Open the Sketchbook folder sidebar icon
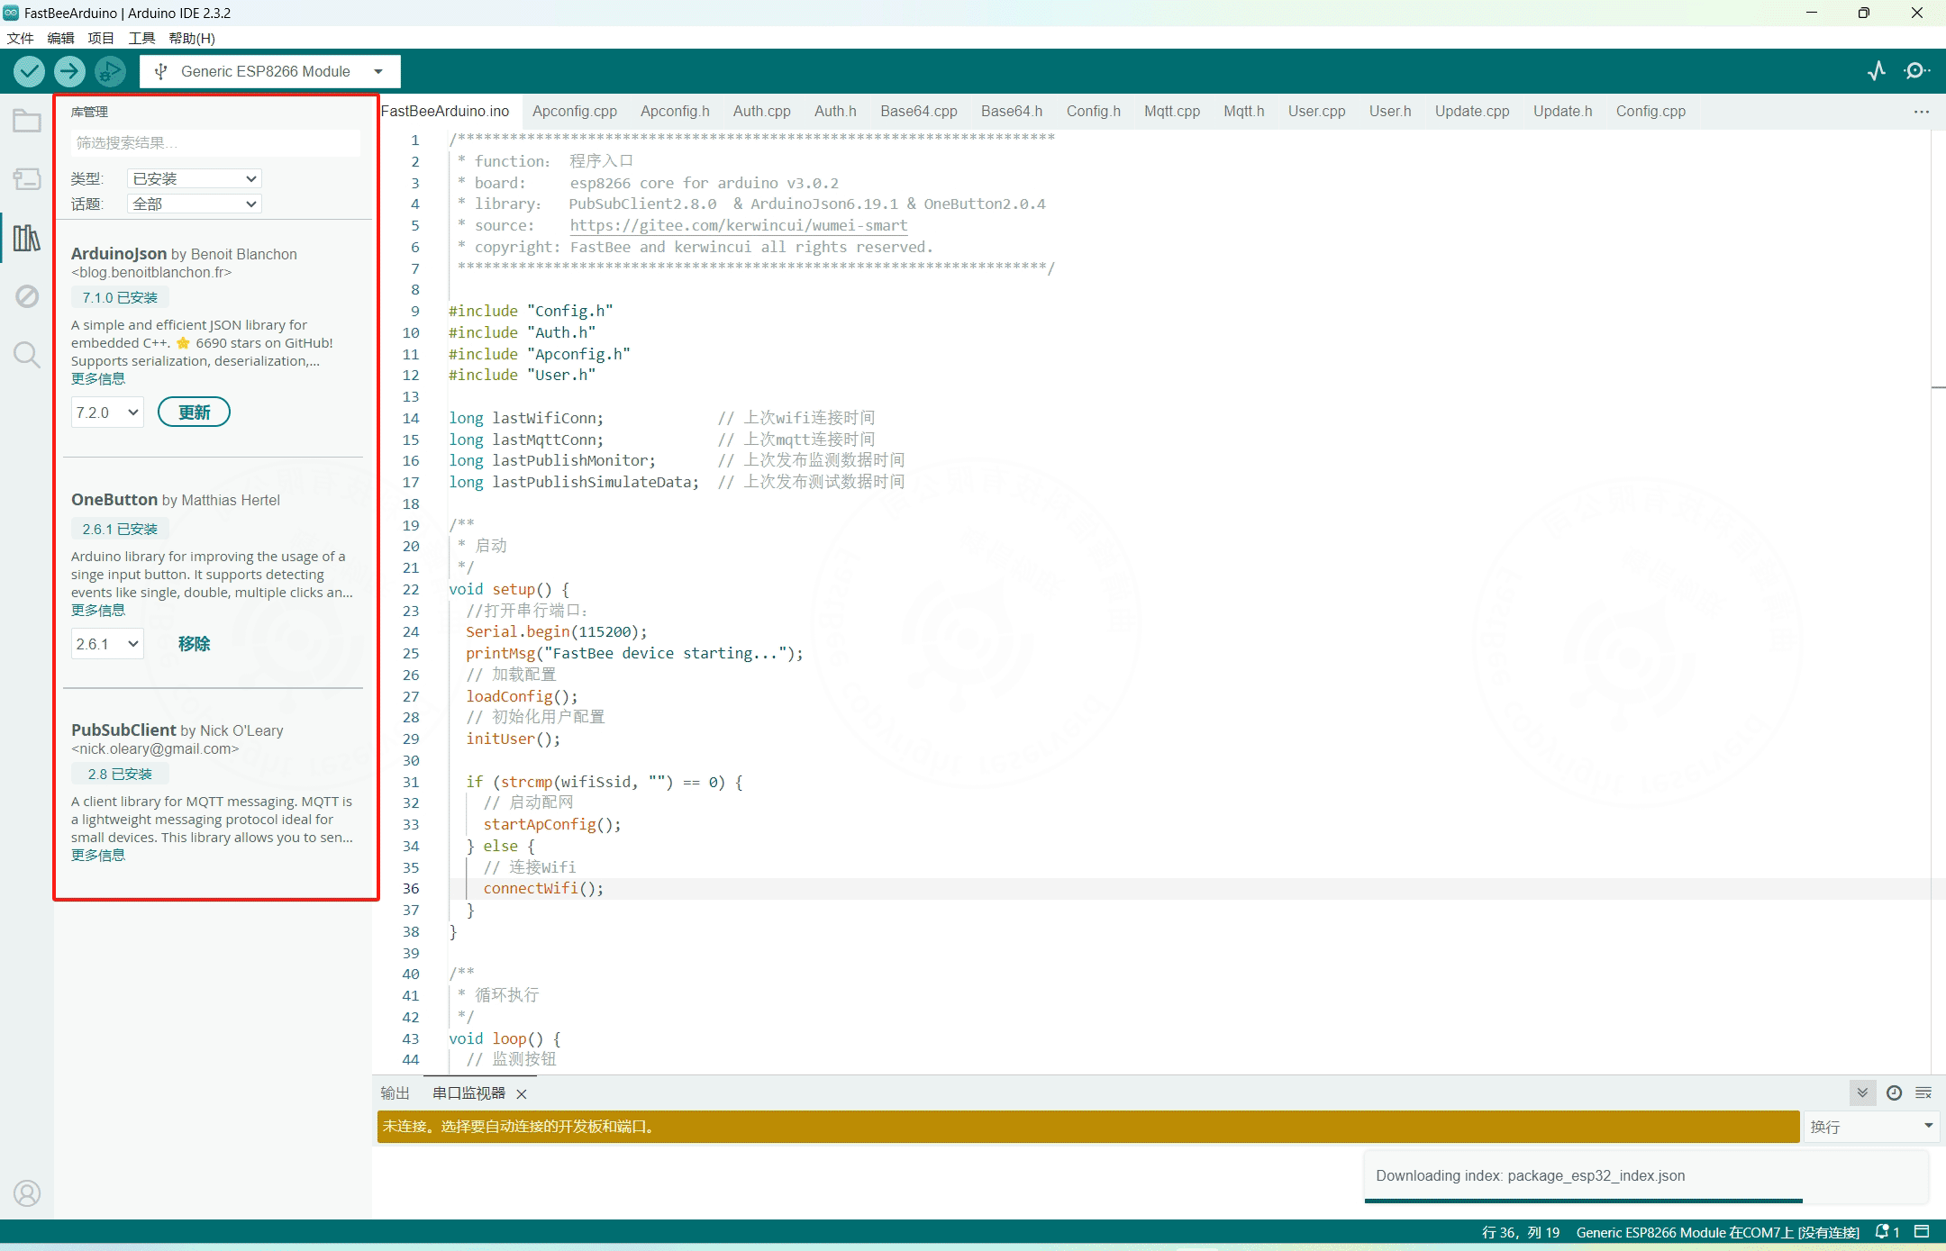1946x1251 pixels. pyautogui.click(x=27, y=121)
